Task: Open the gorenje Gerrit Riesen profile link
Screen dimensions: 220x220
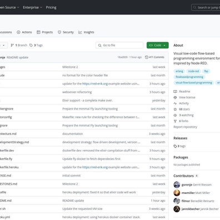Action: coord(197,185)
